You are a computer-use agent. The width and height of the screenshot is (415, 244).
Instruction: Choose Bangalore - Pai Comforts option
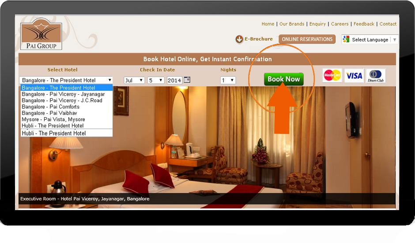[x=67, y=107]
